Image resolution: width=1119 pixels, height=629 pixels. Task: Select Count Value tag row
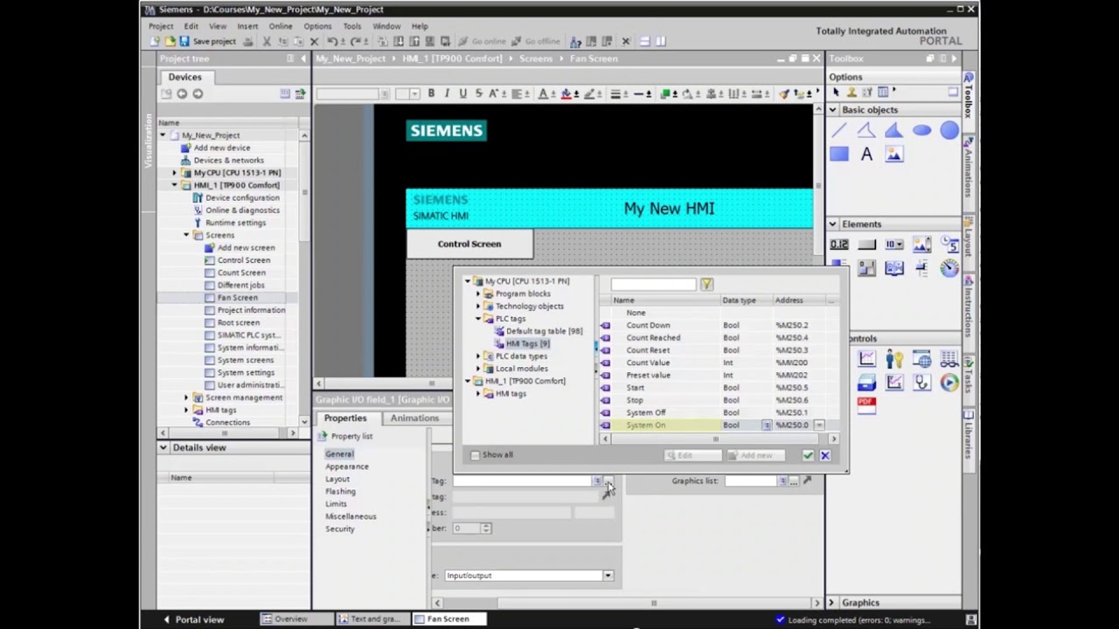714,363
